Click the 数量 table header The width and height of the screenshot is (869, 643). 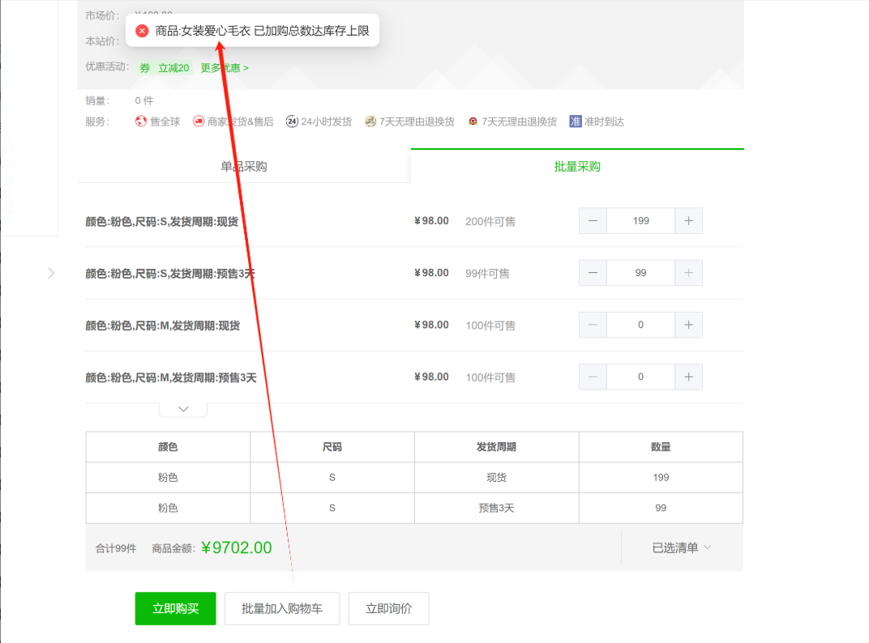point(661,447)
